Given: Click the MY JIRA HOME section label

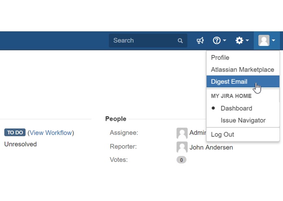Looking at the screenshot, I should pyautogui.click(x=231, y=96).
